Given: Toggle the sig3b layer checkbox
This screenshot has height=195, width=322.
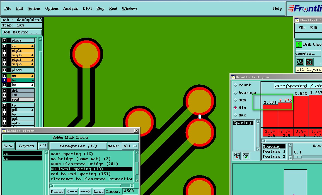Looking at the screenshot, I should 4,55.
